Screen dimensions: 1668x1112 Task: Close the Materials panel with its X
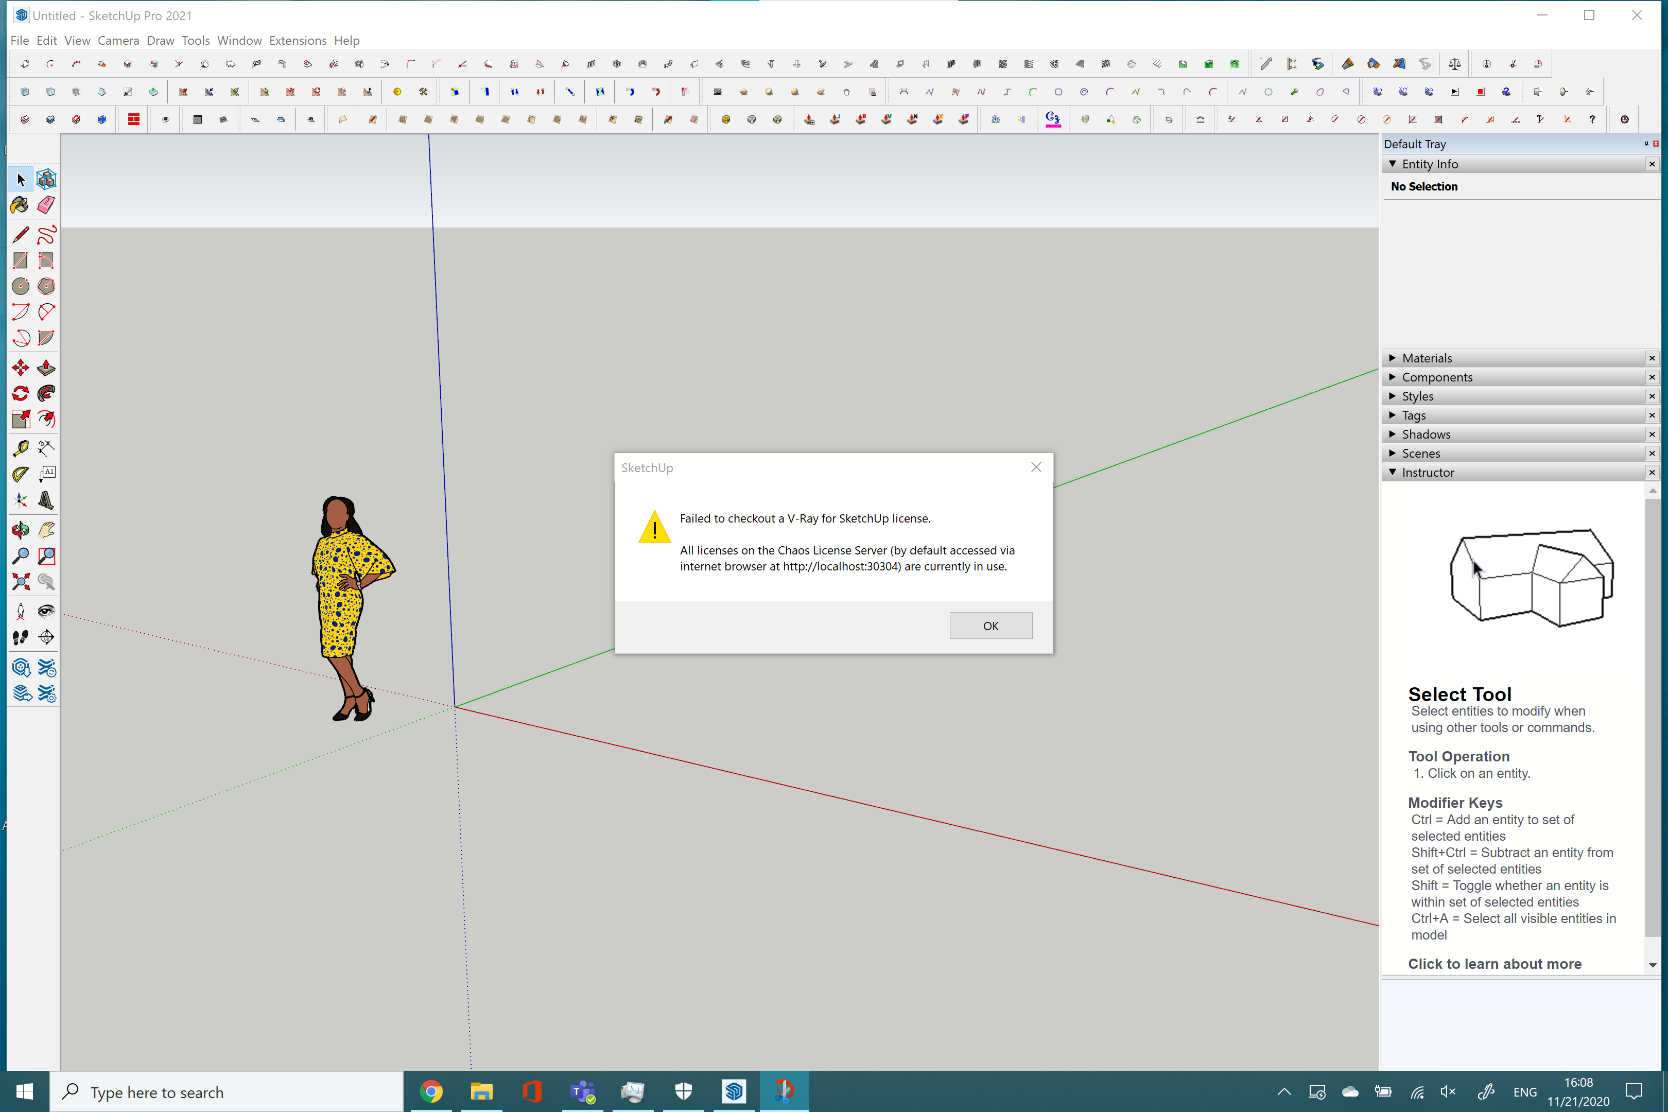pyautogui.click(x=1652, y=358)
